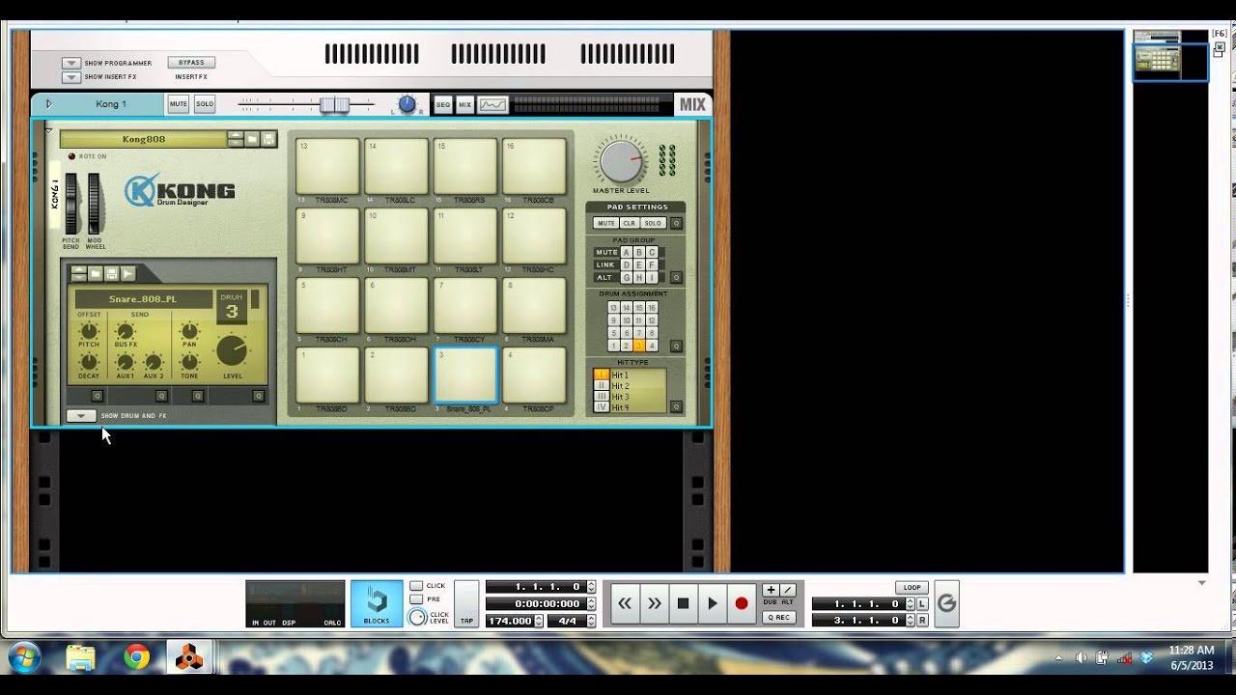Start playback with the Play button
This screenshot has height=695, width=1236.
point(713,603)
